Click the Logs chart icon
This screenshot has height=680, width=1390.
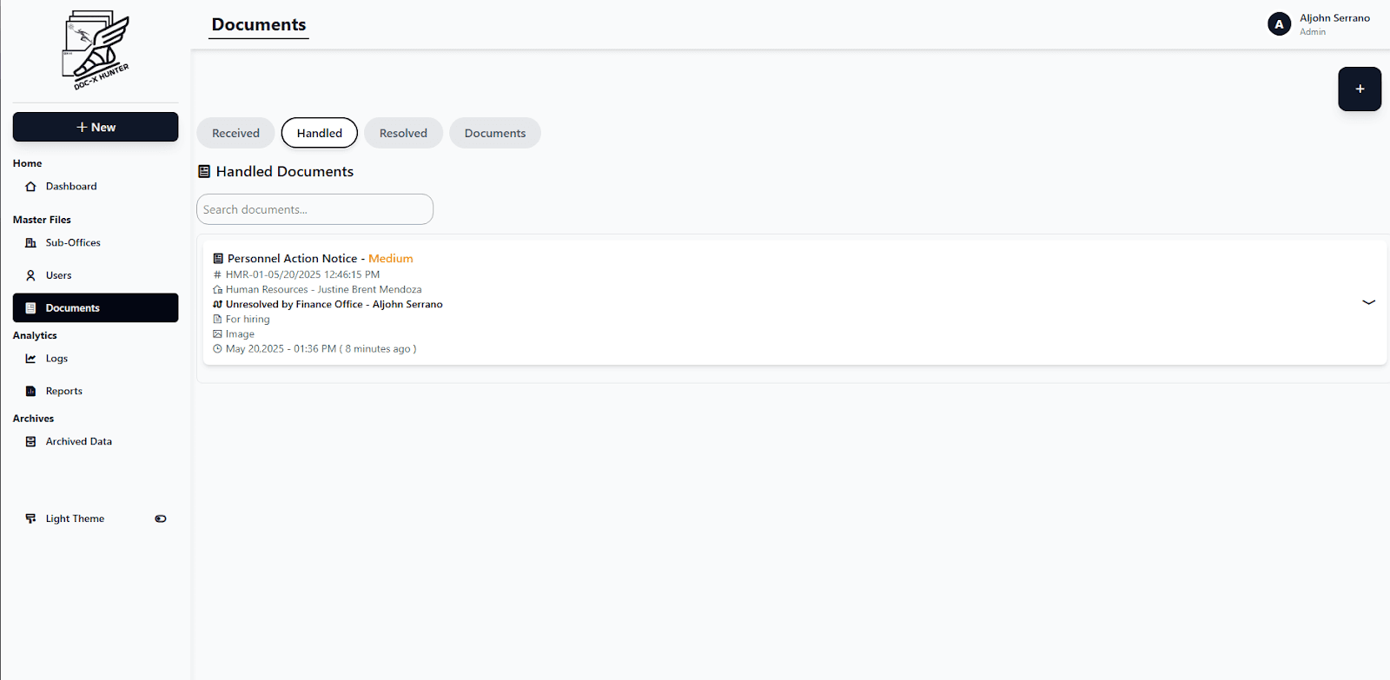pos(30,359)
